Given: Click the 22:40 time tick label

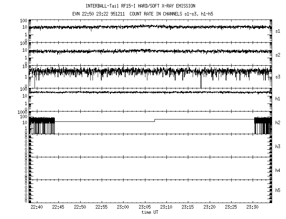Looking at the screenshot, I should coord(37,207).
